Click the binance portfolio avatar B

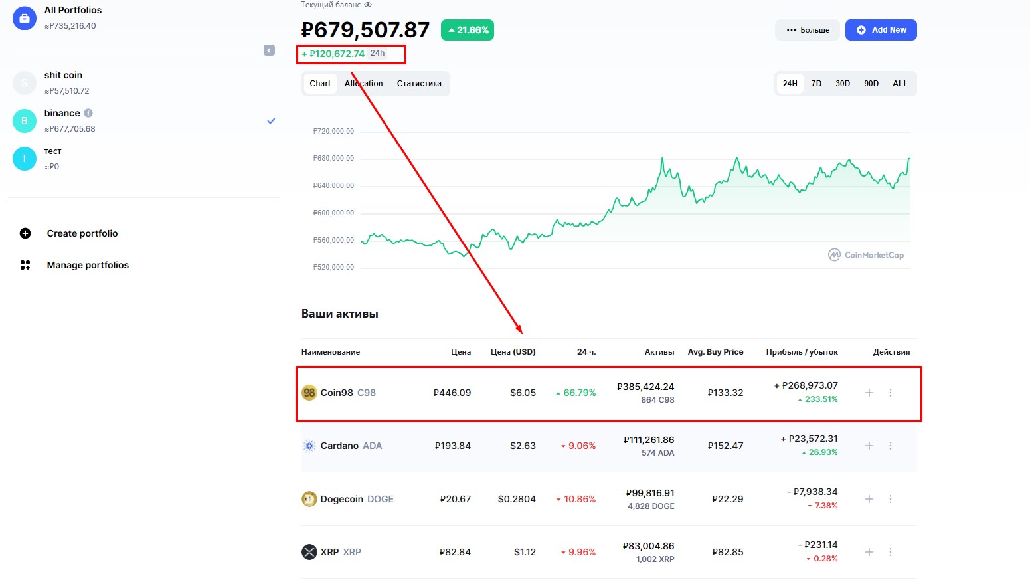pyautogui.click(x=25, y=121)
